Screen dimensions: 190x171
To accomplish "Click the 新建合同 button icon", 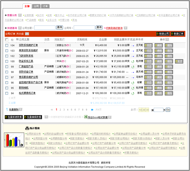I will point(158,34).
